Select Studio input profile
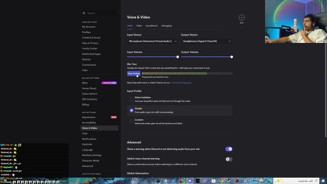The height and width of the screenshot is (184, 327). tap(180, 110)
